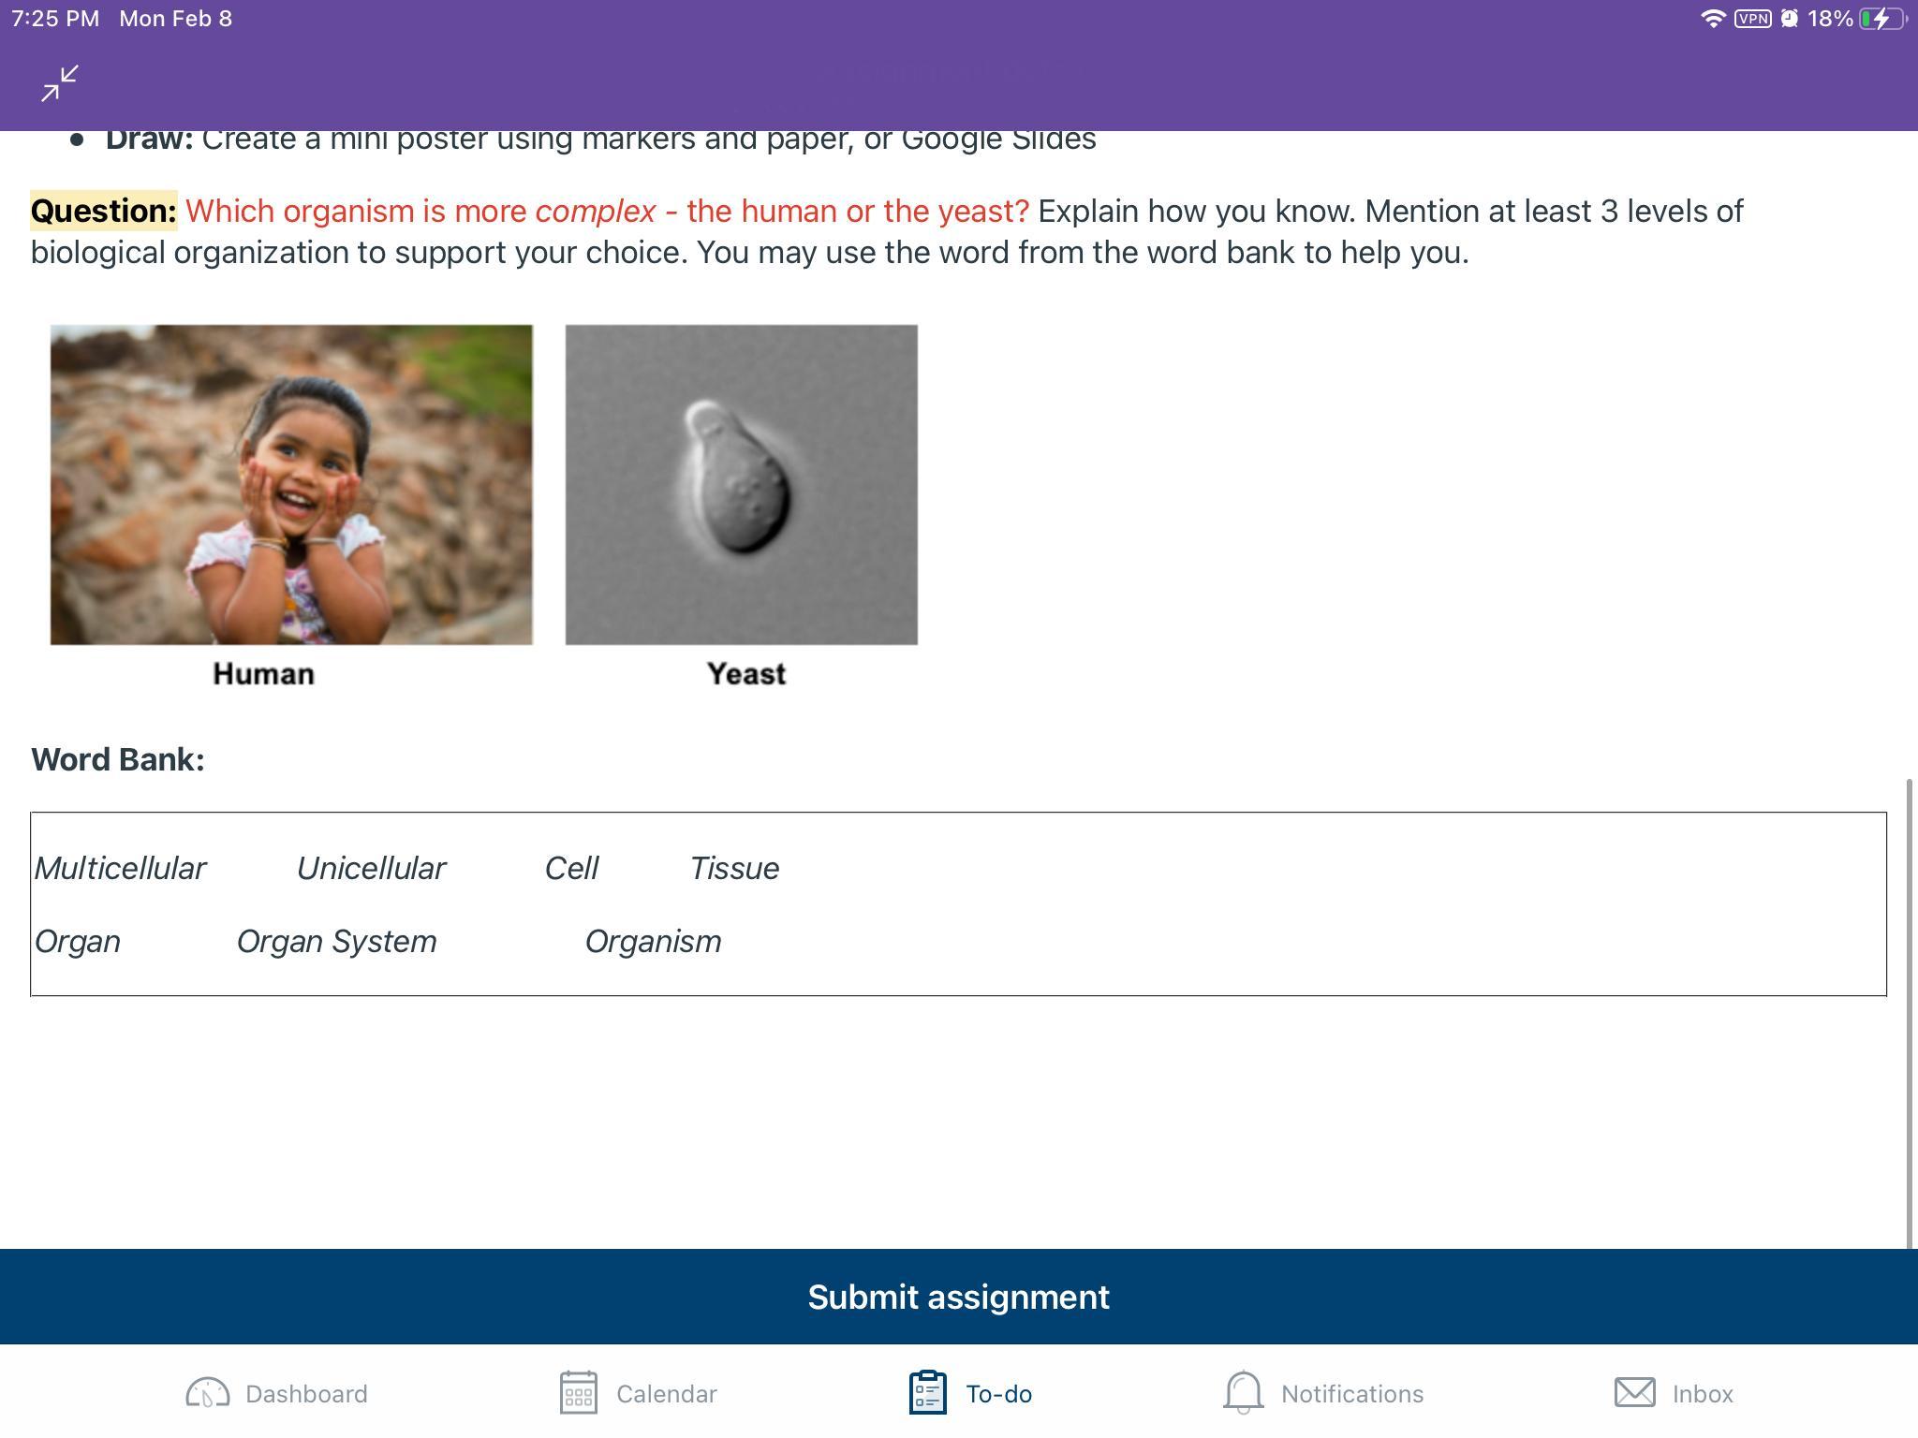1918x1438 pixels.
Task: Tap the Organ System word bank entry
Action: pyautogui.click(x=336, y=942)
